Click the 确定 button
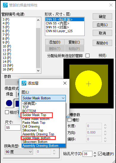This screenshot has width=116, height=163. pos(102,17)
